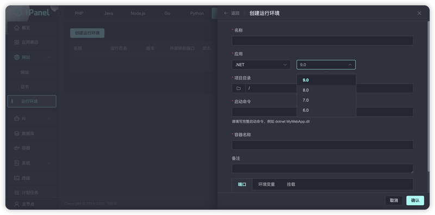The width and height of the screenshot is (435, 215).
Task: Open 容器 docker icon in sidebar
Action: [x=17, y=148]
